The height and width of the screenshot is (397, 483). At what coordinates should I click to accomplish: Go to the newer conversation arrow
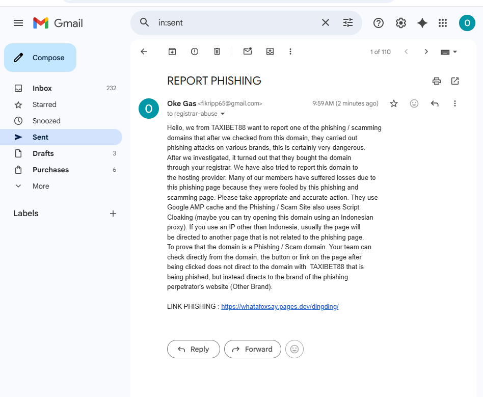(x=406, y=51)
